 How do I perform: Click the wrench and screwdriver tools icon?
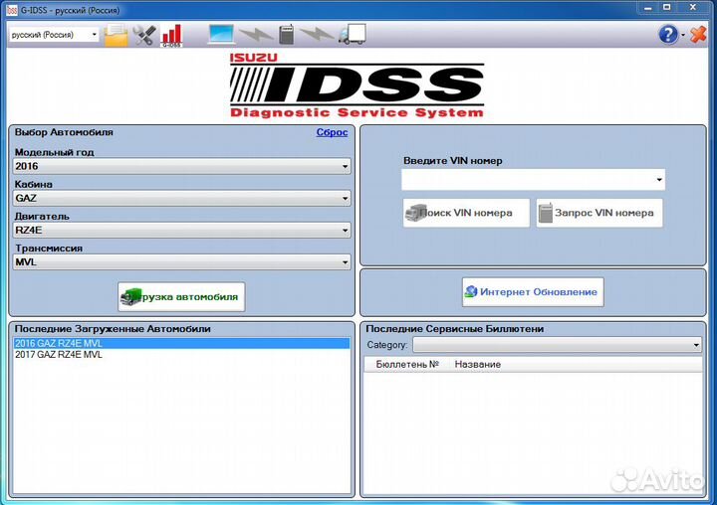144,36
